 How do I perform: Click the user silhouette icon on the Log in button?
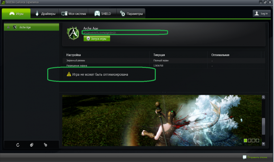[x=257, y=13]
